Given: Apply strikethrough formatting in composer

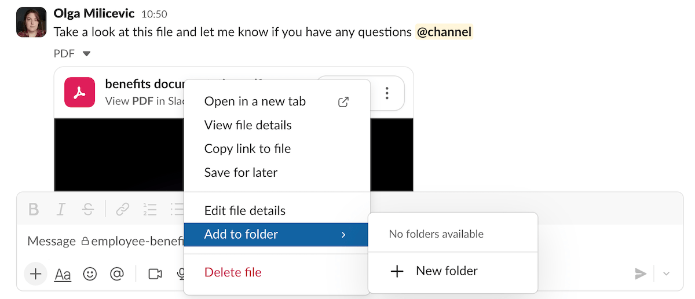Looking at the screenshot, I should click(x=88, y=209).
